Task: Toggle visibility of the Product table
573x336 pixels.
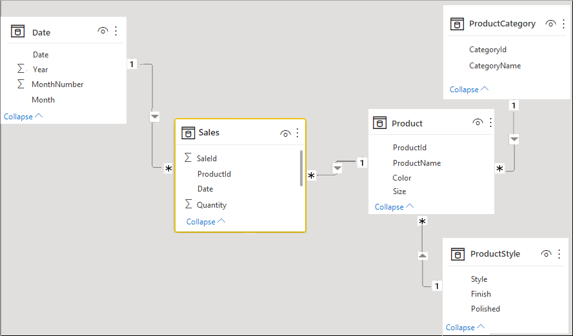Action: tap(477, 123)
